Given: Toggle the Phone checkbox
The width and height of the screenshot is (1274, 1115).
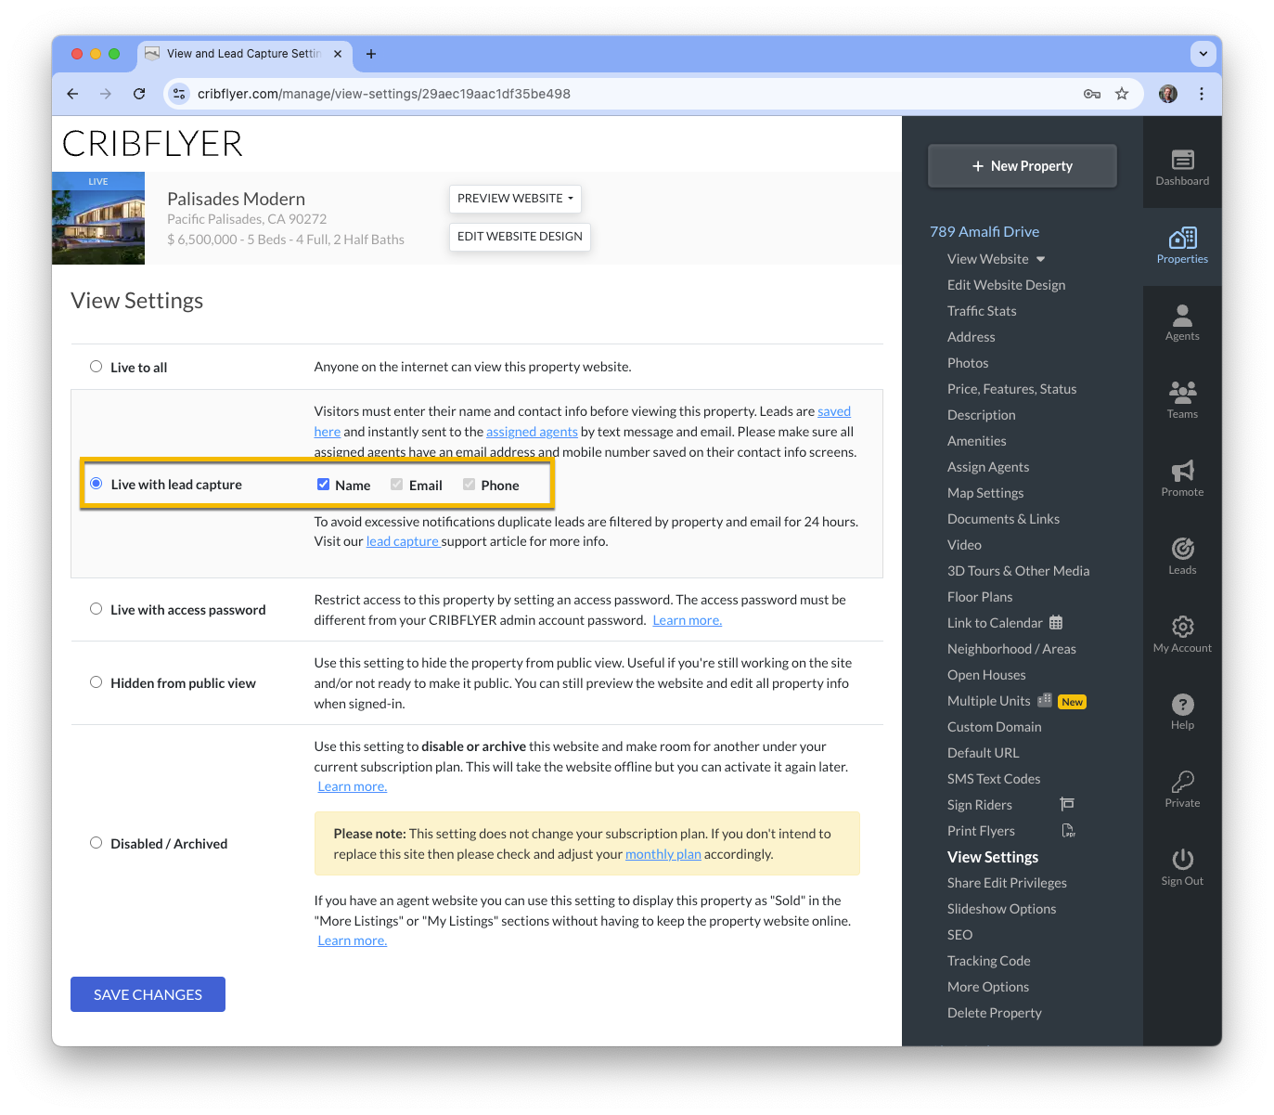Looking at the screenshot, I should pyautogui.click(x=470, y=485).
